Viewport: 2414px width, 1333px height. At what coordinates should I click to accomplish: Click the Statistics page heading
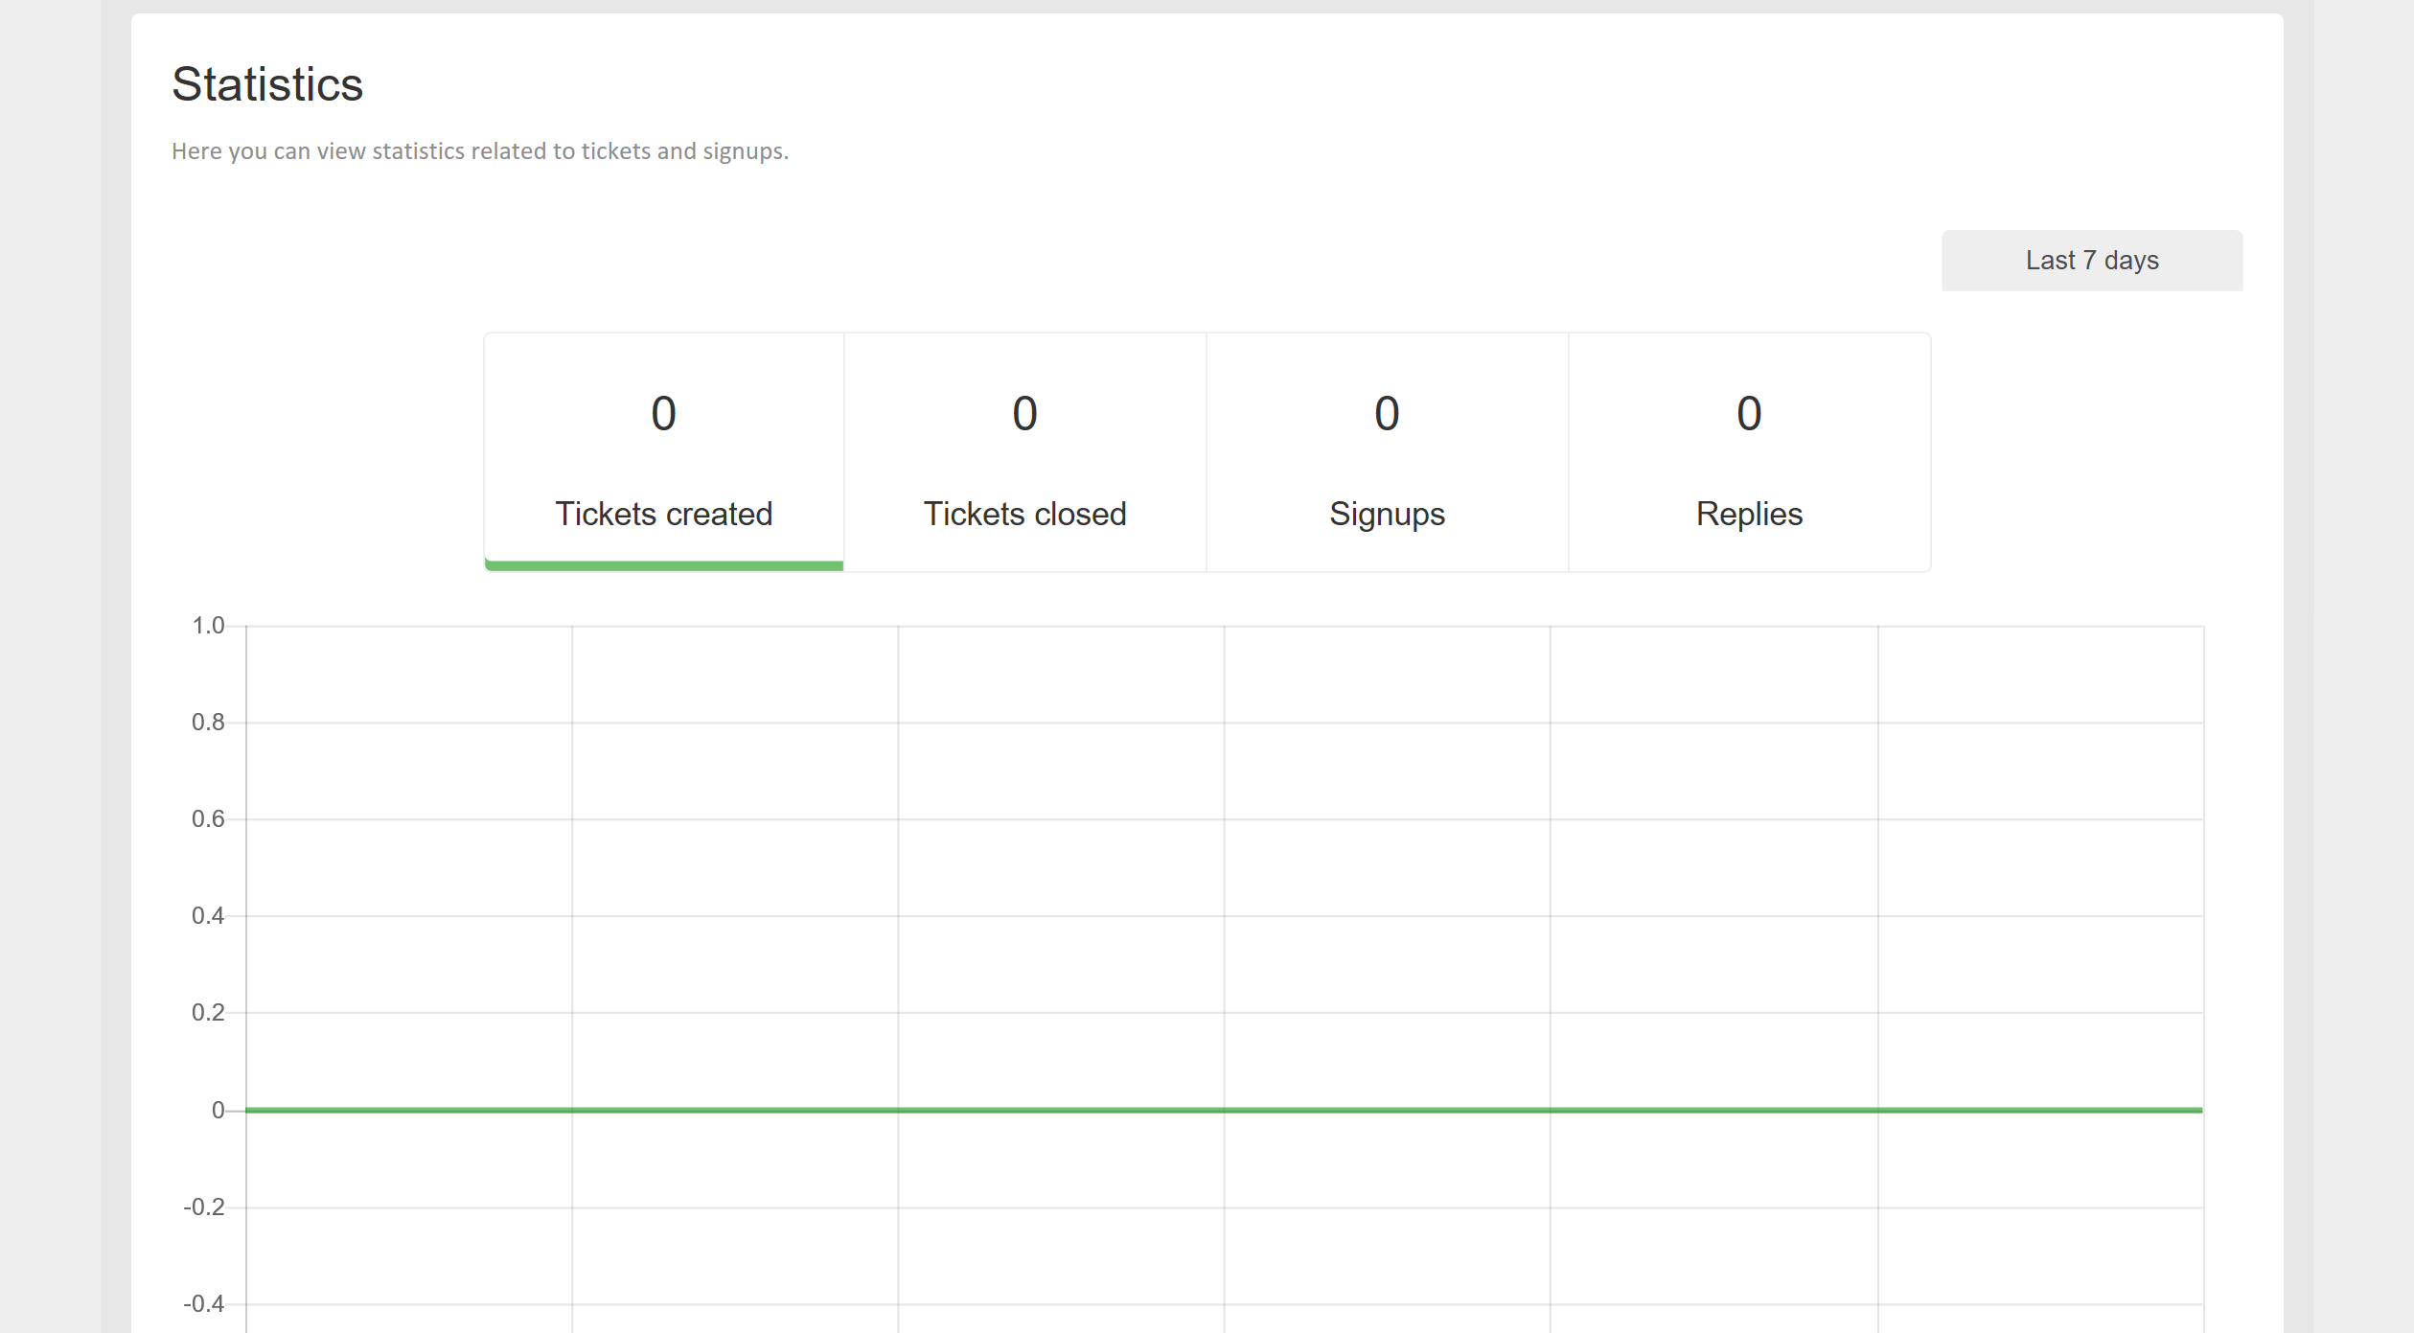267,84
